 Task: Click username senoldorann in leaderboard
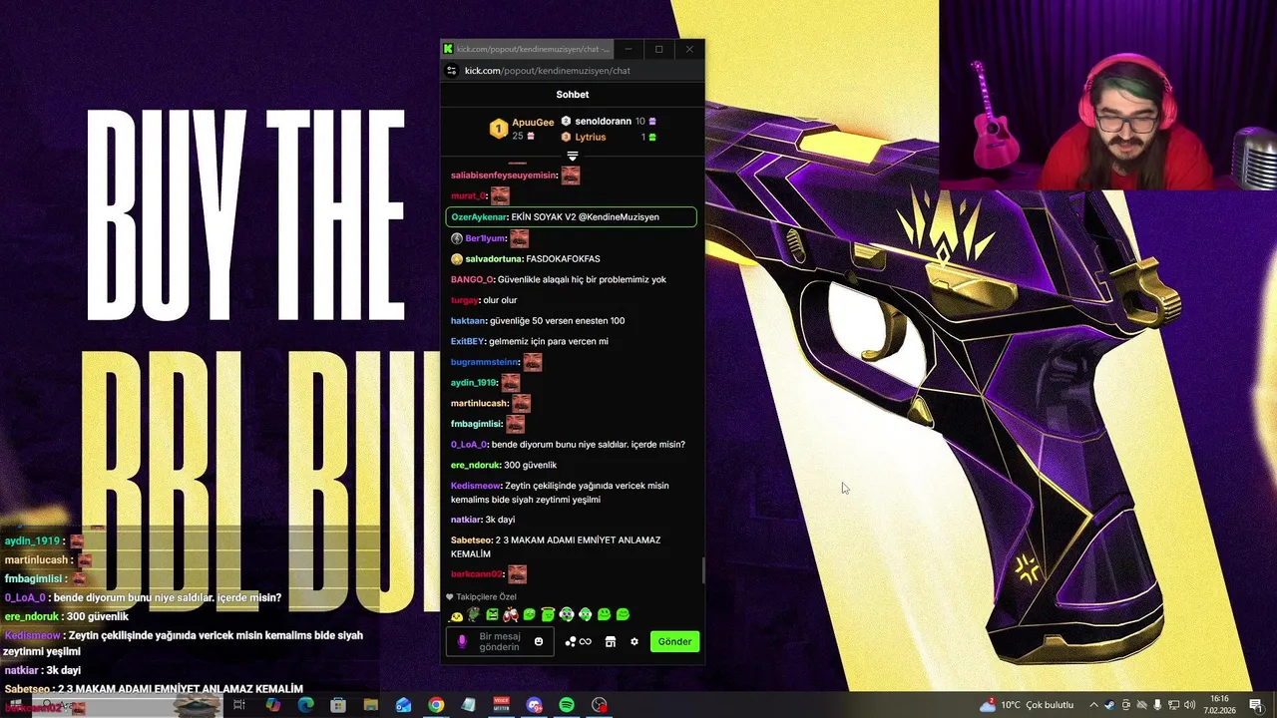point(603,121)
